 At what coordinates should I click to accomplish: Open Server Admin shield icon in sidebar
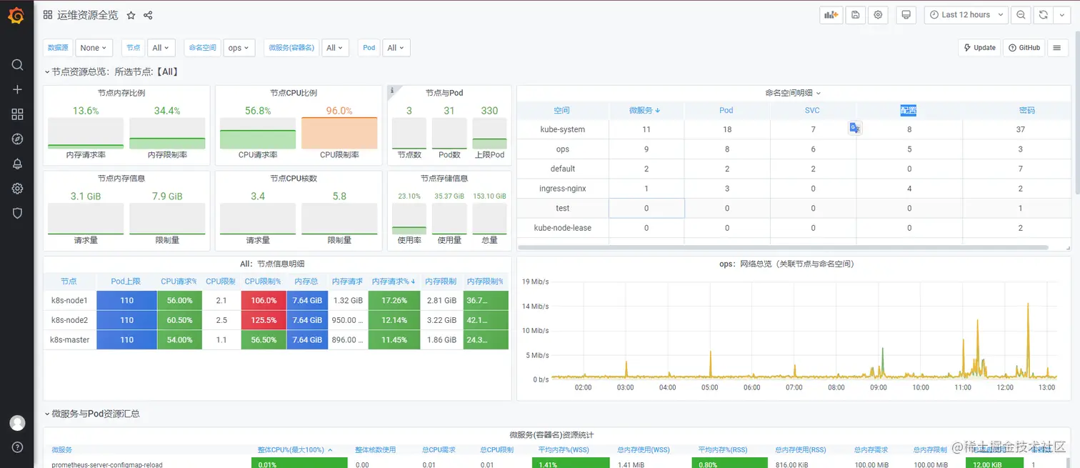(x=17, y=213)
